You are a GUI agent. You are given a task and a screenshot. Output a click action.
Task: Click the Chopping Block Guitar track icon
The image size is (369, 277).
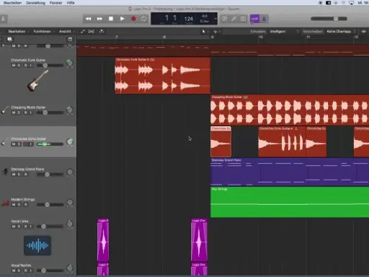[x=5, y=110]
